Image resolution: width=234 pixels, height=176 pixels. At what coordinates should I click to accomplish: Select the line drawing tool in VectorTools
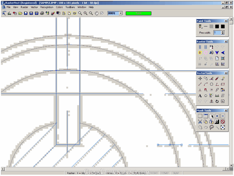pyautogui.click(x=200, y=84)
